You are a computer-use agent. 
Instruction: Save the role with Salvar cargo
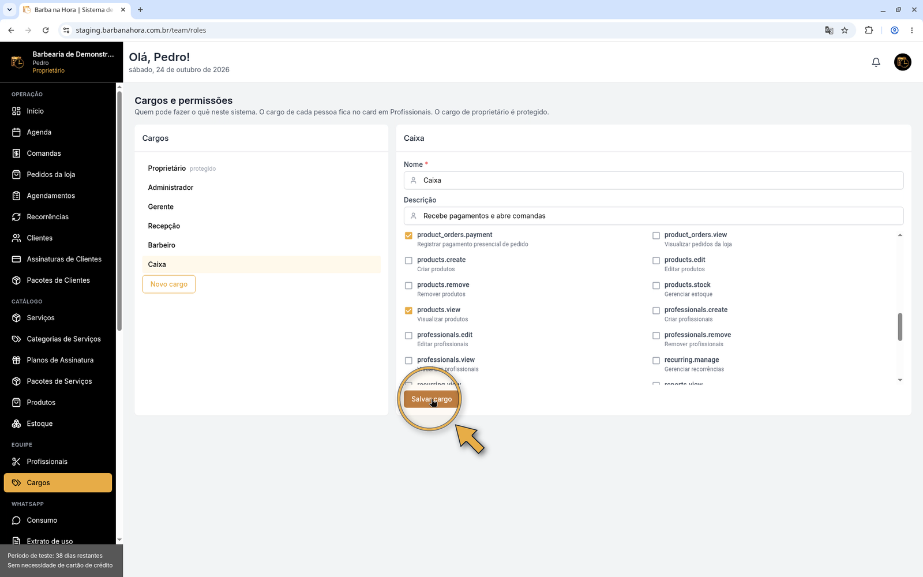coord(432,399)
